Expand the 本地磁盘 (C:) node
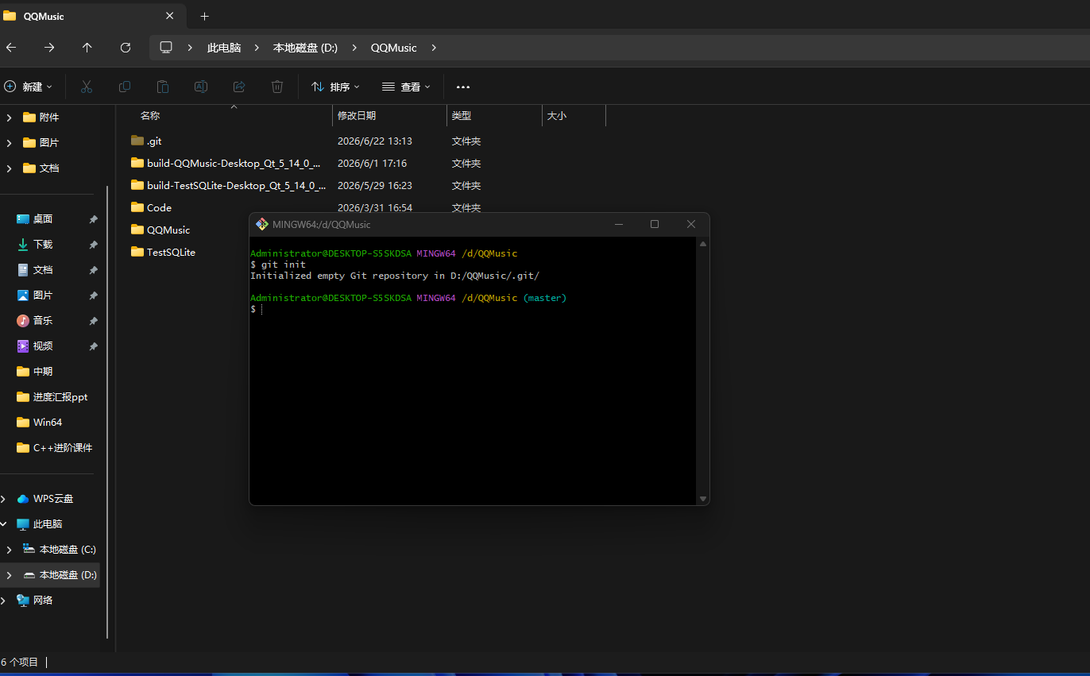The width and height of the screenshot is (1090, 676). (9, 550)
